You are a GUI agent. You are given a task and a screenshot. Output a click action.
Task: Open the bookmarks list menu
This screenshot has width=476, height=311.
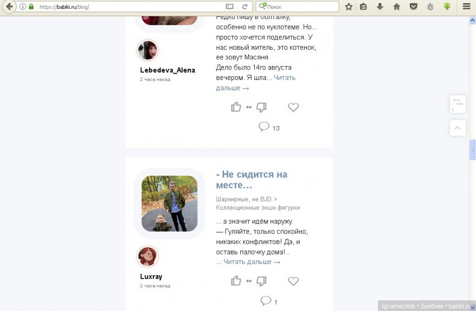(x=363, y=7)
